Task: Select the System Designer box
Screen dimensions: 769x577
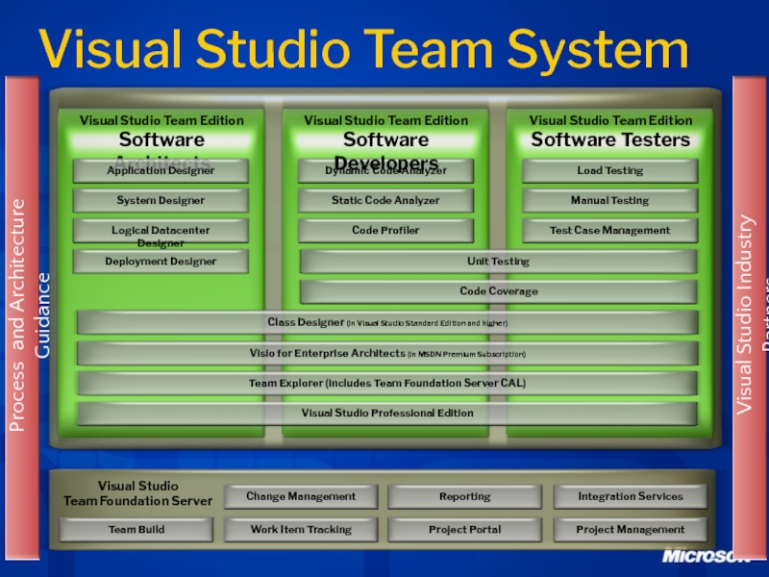Action: coord(161,201)
